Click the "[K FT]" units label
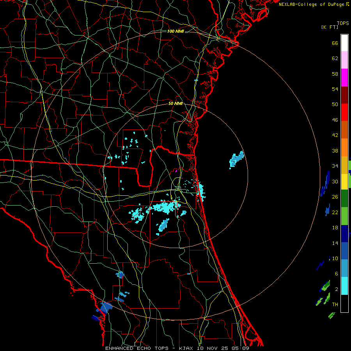351x351 pixels. click(330, 27)
